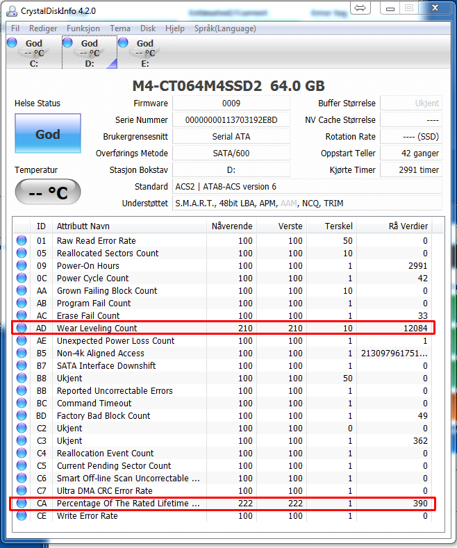Click status icon for SATA Interface Downshift
The image size is (457, 548).
(x=22, y=365)
